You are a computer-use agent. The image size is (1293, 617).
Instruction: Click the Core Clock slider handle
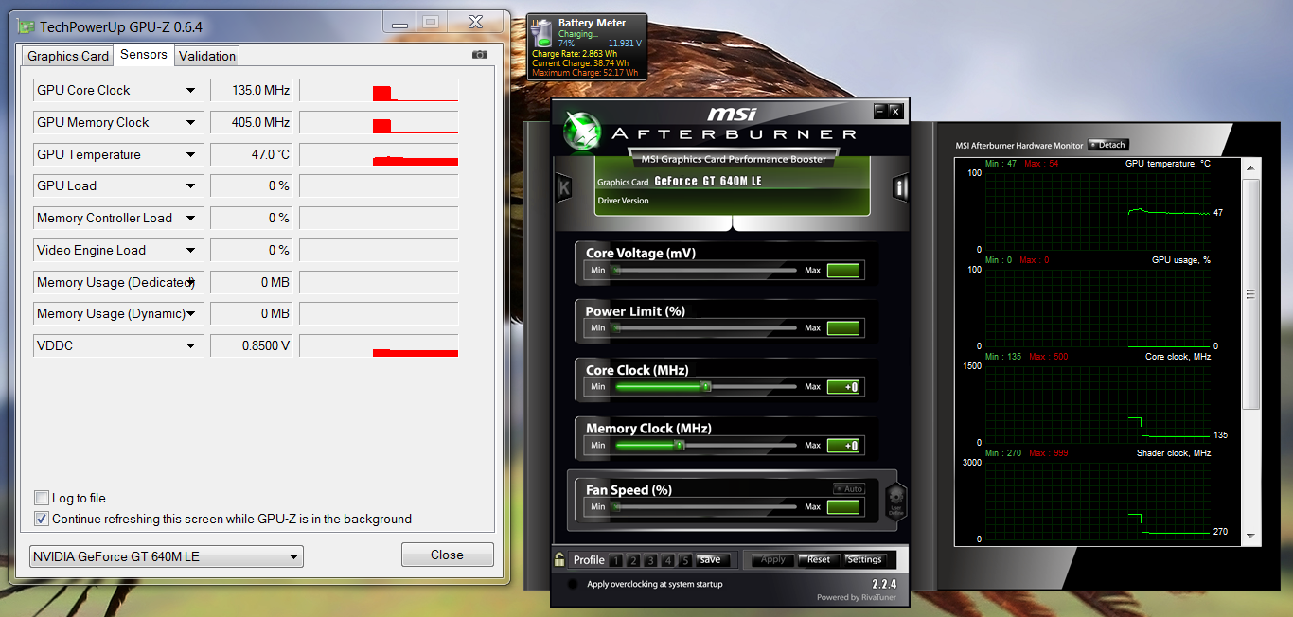point(706,386)
